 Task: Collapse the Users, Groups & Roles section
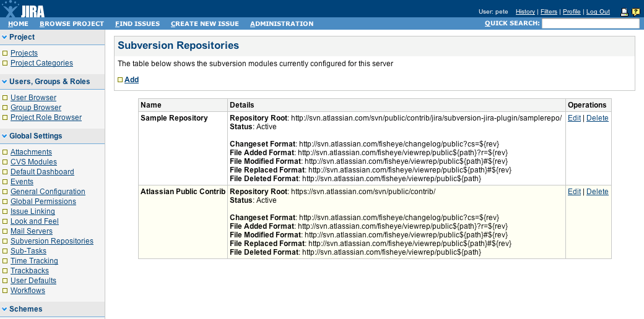pos(4,82)
